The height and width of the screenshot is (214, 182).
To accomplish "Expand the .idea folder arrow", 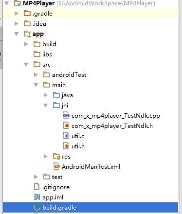I will 17,24.
